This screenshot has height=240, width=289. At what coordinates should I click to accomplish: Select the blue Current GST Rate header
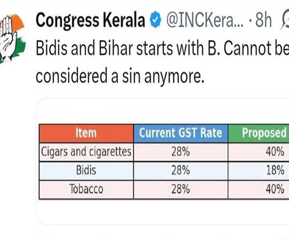[x=181, y=133]
